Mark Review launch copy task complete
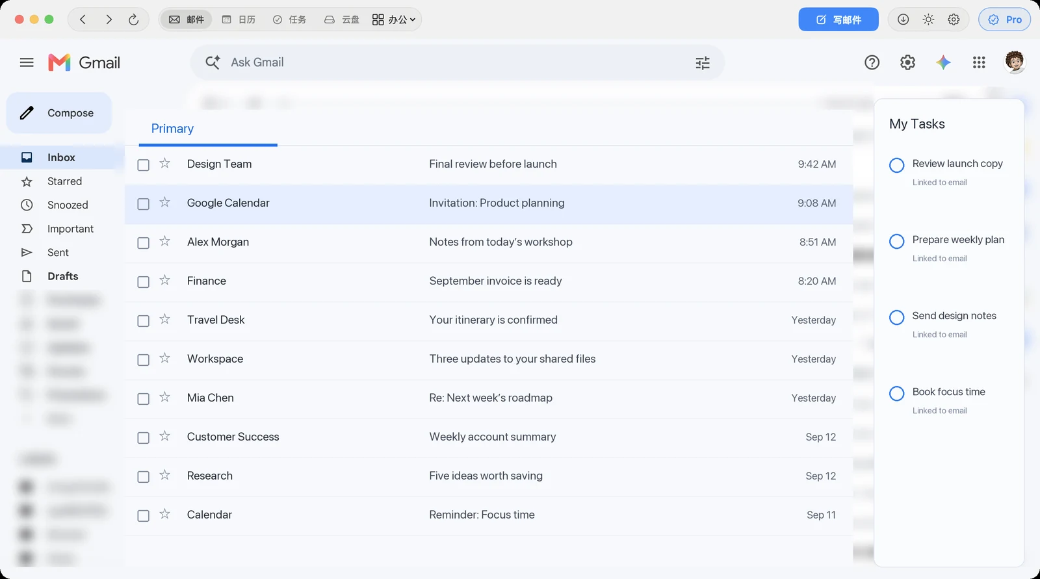Viewport: 1040px width, 579px height. pos(896,165)
